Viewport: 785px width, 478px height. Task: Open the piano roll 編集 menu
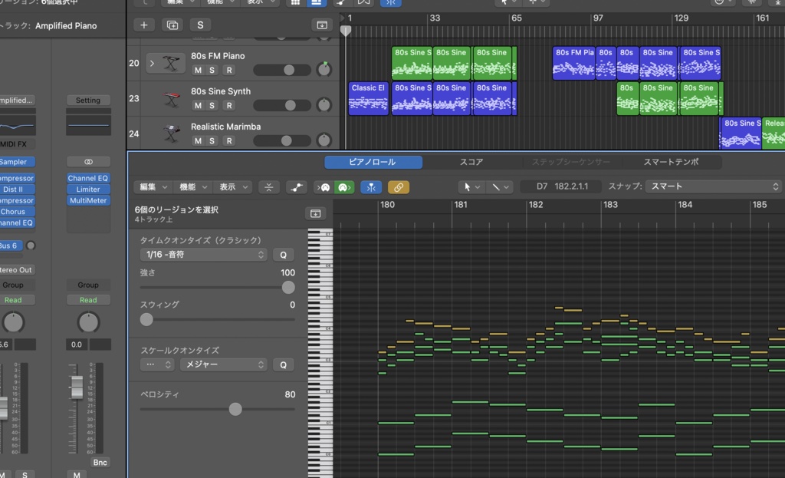[153, 187]
